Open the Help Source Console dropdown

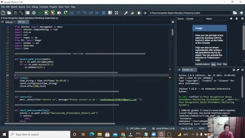tap(194, 19)
